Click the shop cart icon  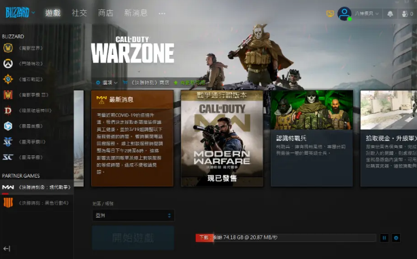coord(125,83)
